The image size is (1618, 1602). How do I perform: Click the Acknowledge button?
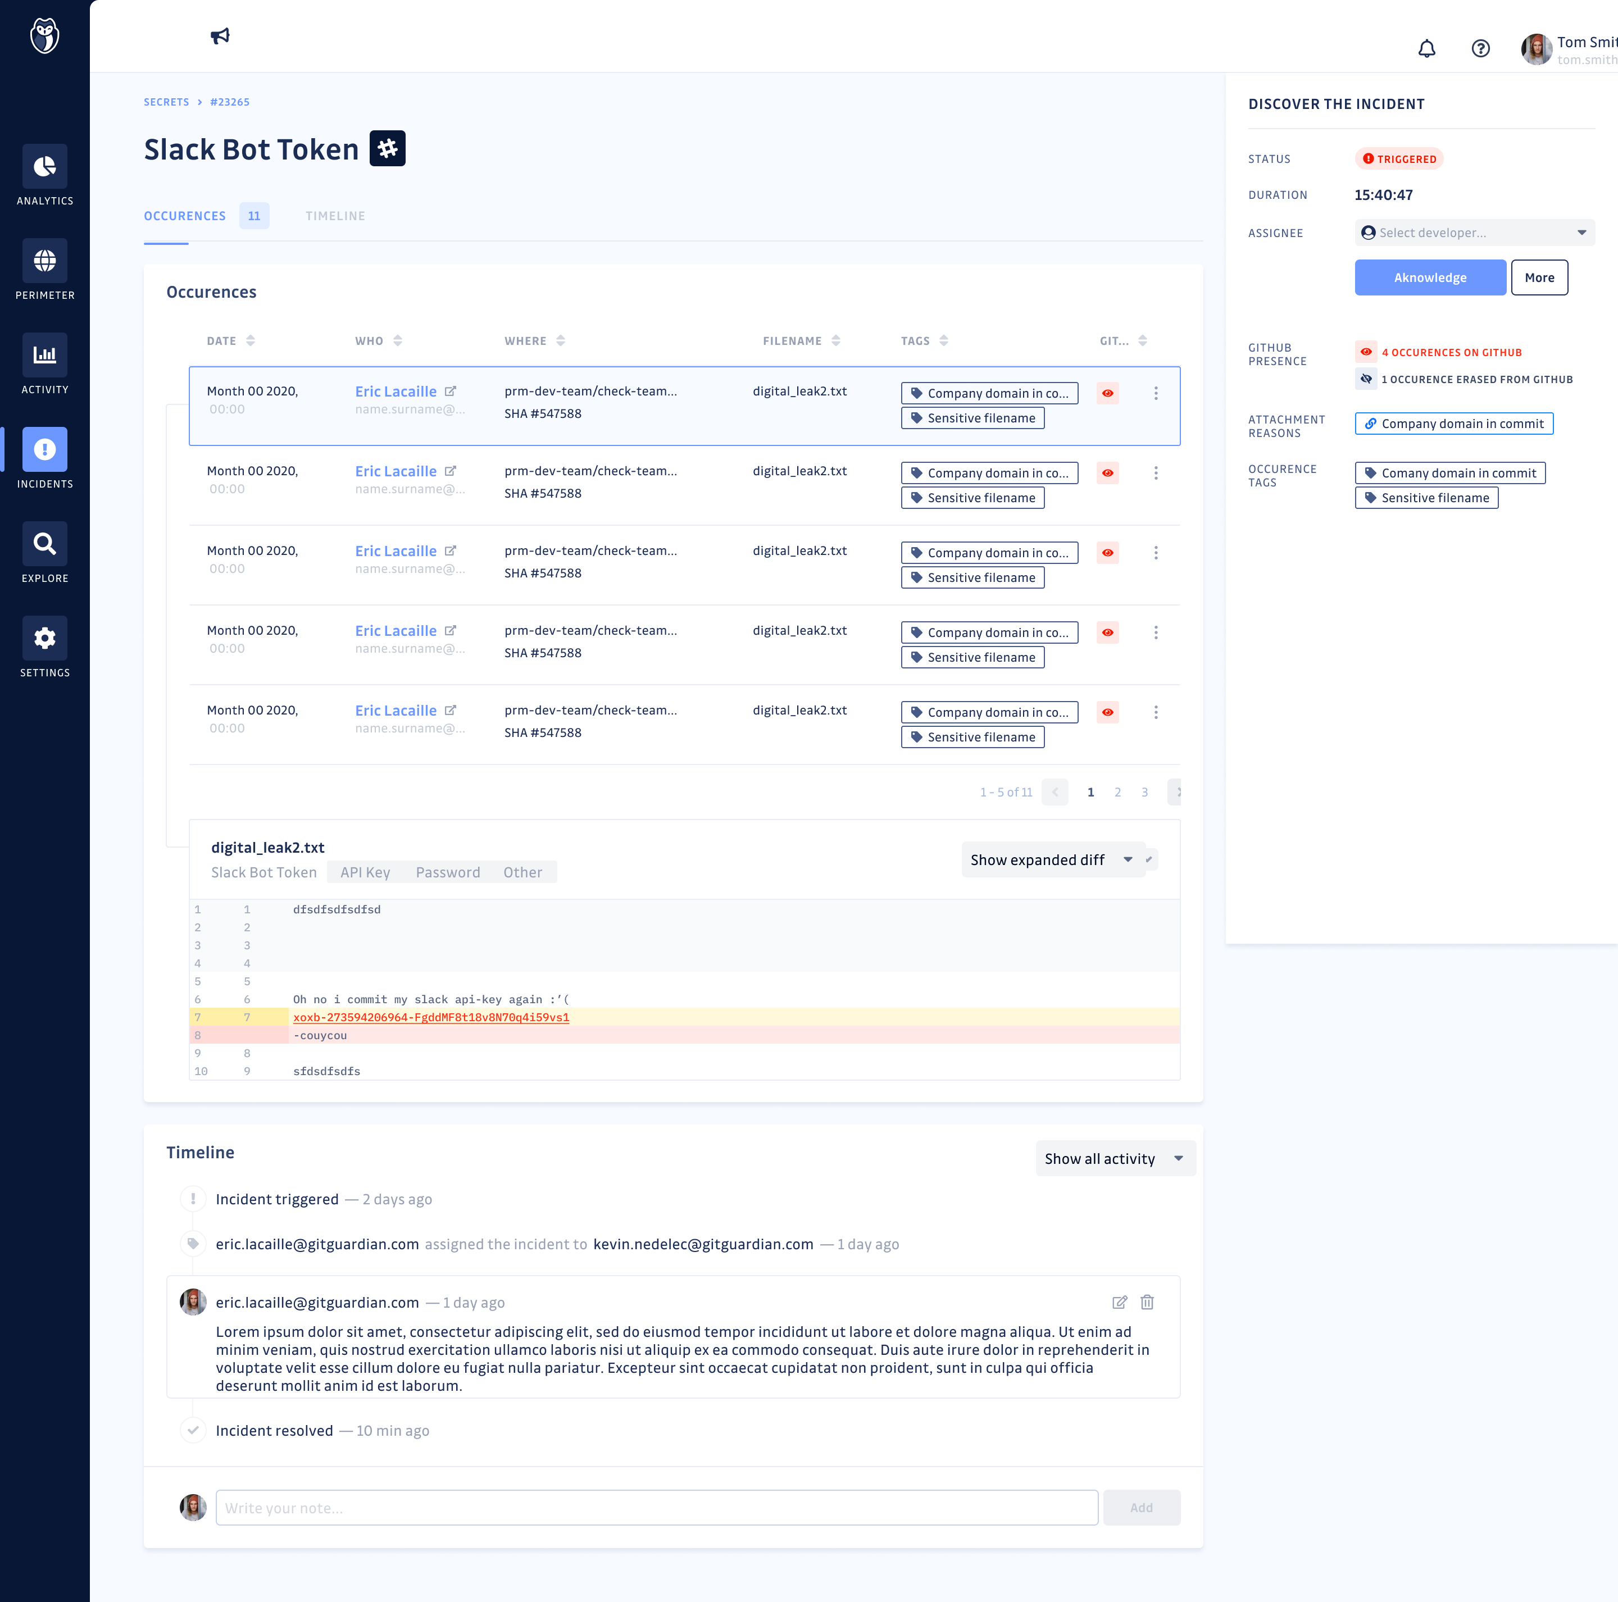click(x=1430, y=277)
